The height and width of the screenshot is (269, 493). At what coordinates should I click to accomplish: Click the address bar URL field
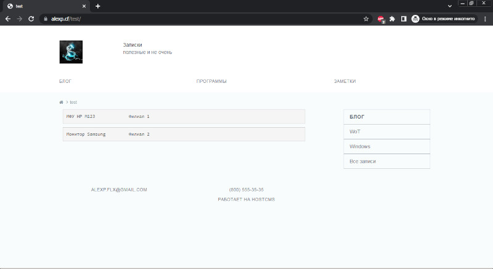click(x=202, y=19)
